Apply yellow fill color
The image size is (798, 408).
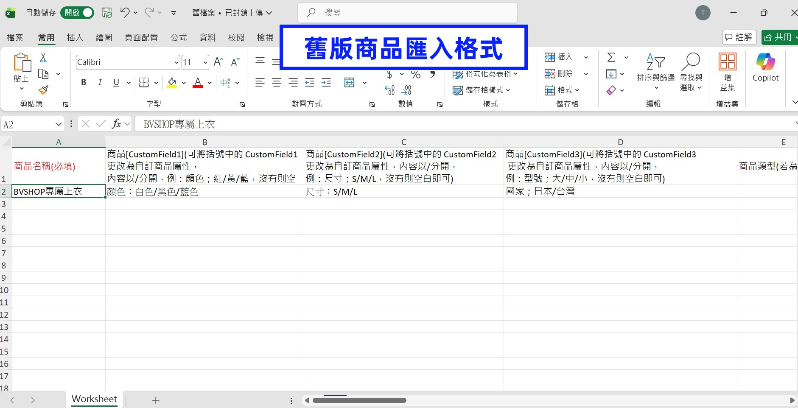pyautogui.click(x=172, y=83)
